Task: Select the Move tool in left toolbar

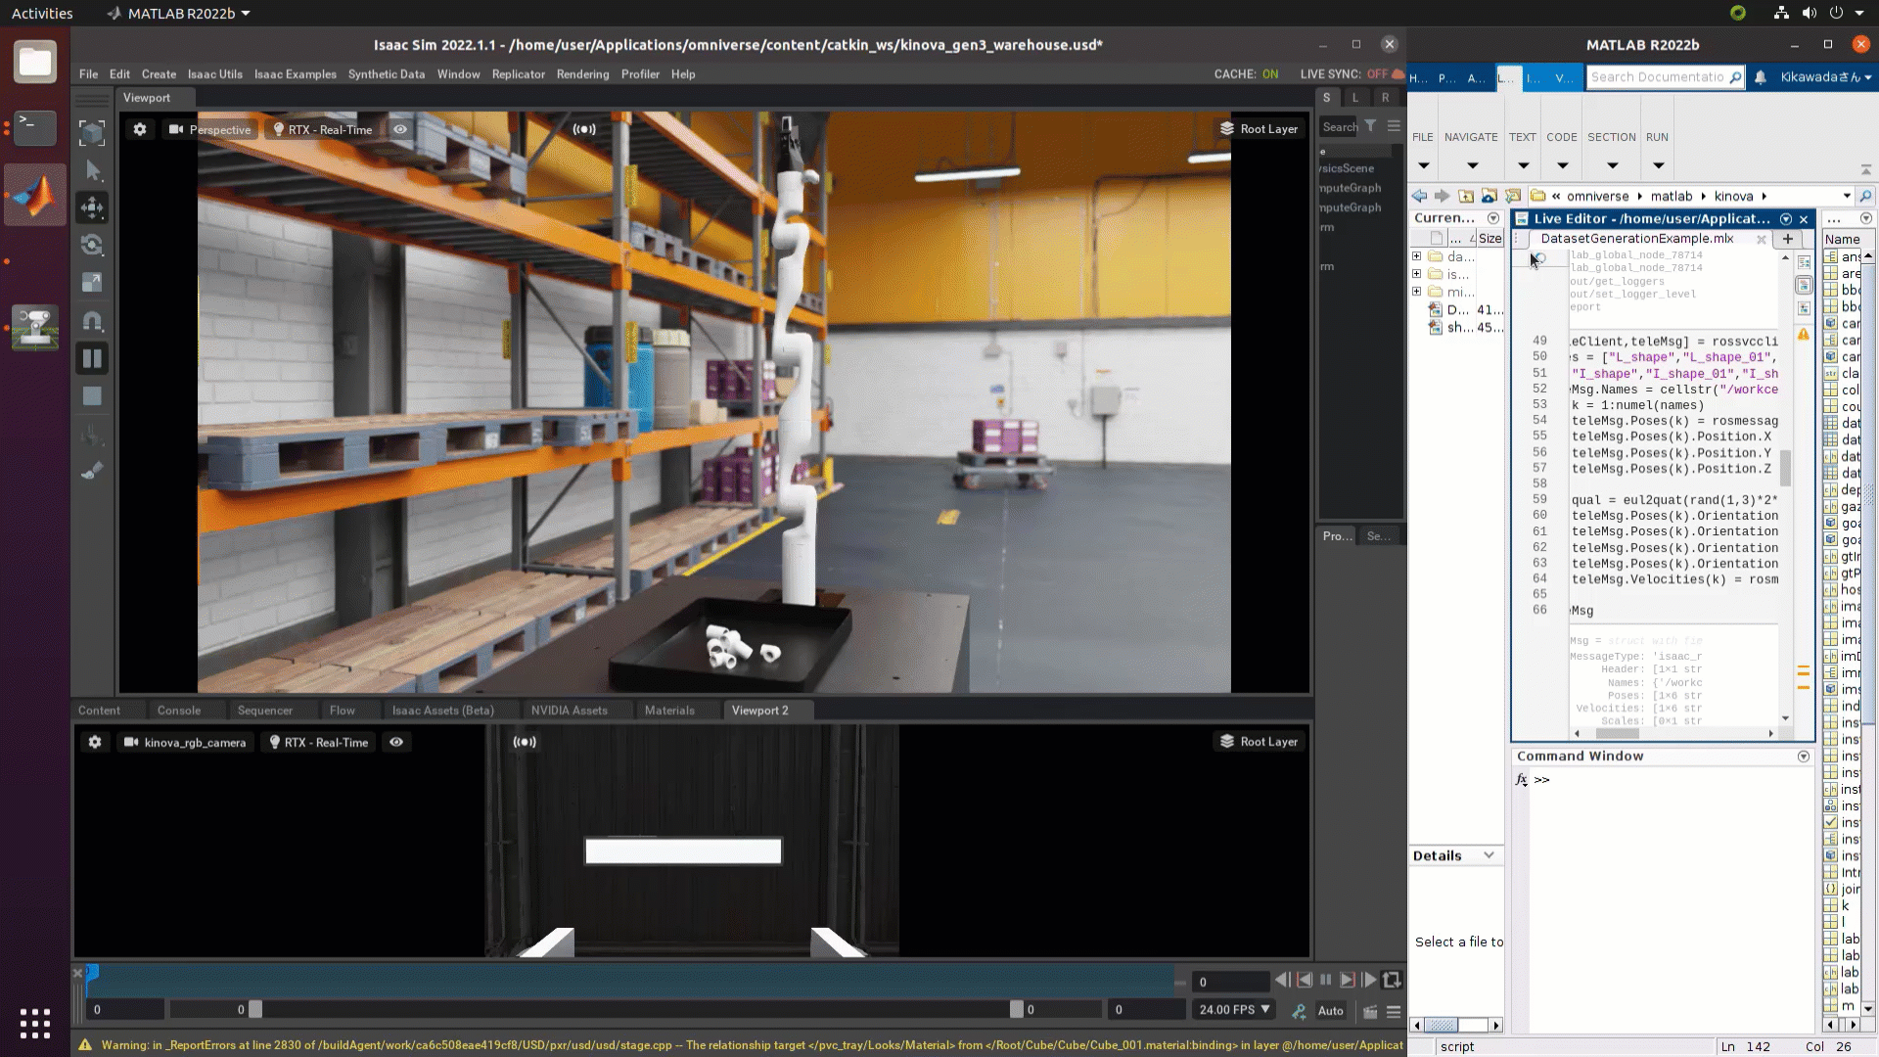Action: click(x=92, y=207)
